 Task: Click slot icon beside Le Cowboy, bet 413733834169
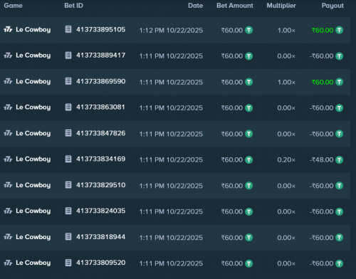pyautogui.click(x=8, y=159)
